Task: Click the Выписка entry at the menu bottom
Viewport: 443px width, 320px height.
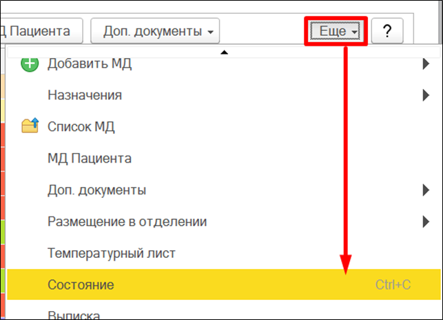Action: pyautogui.click(x=74, y=314)
